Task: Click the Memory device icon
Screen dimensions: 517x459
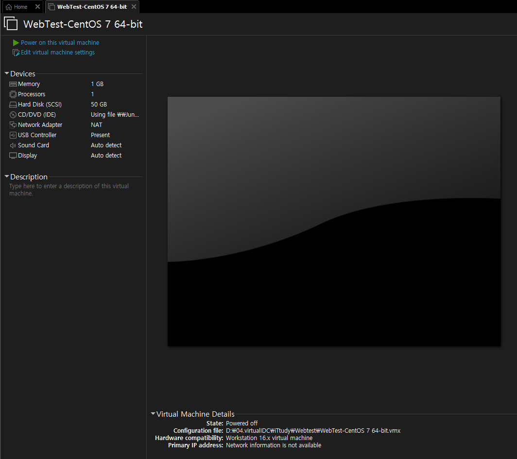Action: [x=13, y=84]
